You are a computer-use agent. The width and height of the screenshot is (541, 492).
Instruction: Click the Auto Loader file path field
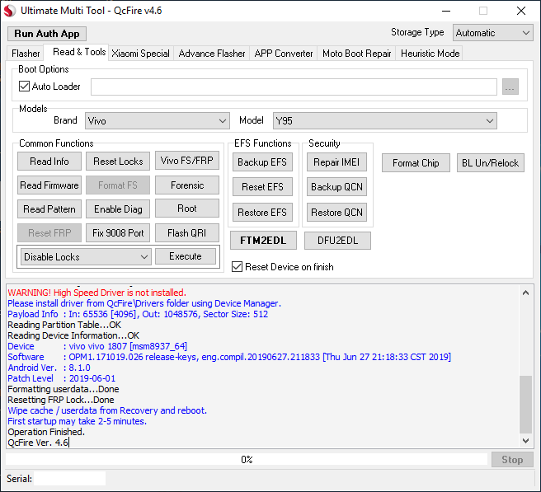click(294, 87)
